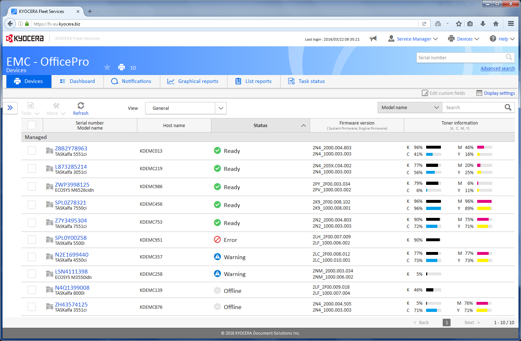Open the browser downloads arrow icon

point(483,24)
